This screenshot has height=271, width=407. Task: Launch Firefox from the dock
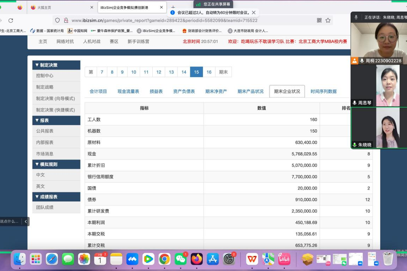197,259
